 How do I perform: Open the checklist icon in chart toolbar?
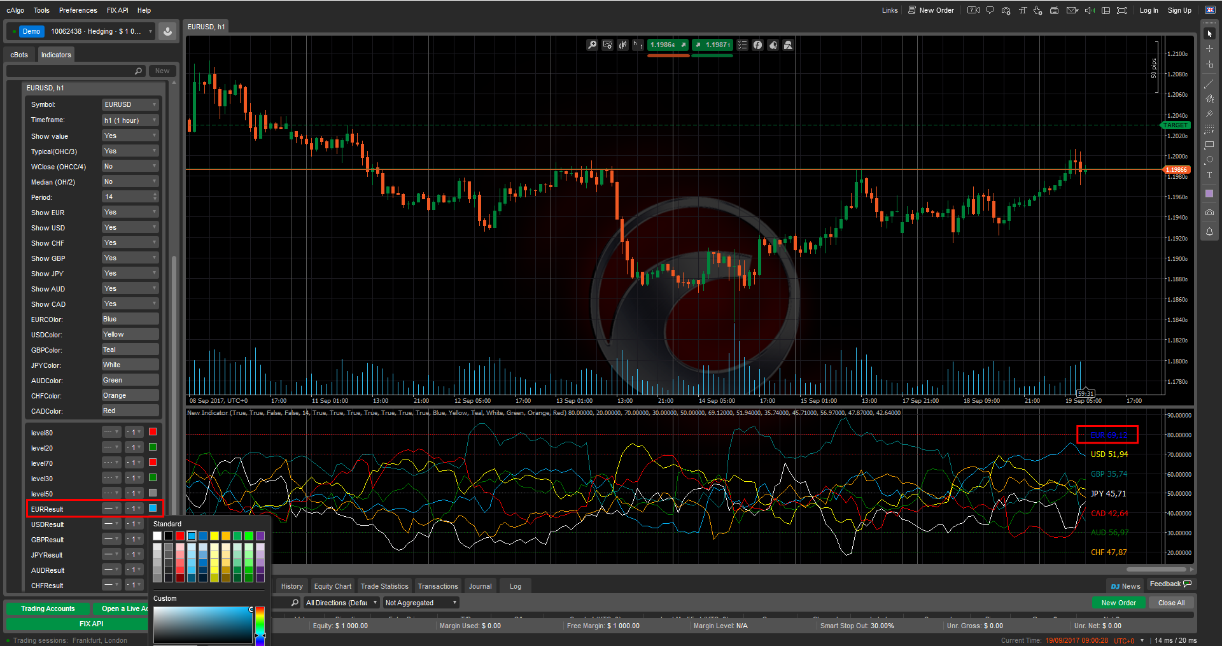[x=742, y=45]
